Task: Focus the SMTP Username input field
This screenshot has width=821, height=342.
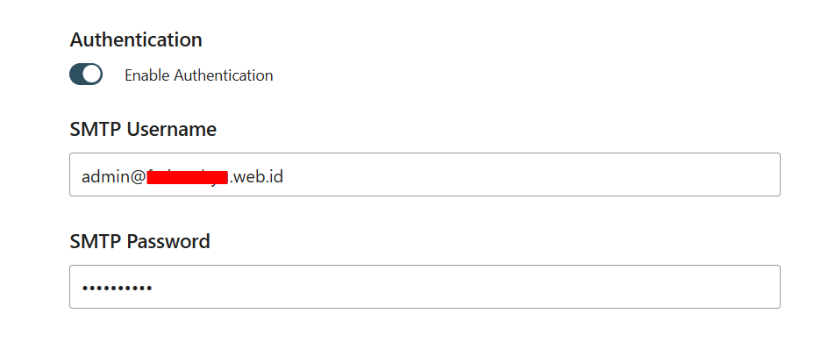Action: pyautogui.click(x=425, y=175)
